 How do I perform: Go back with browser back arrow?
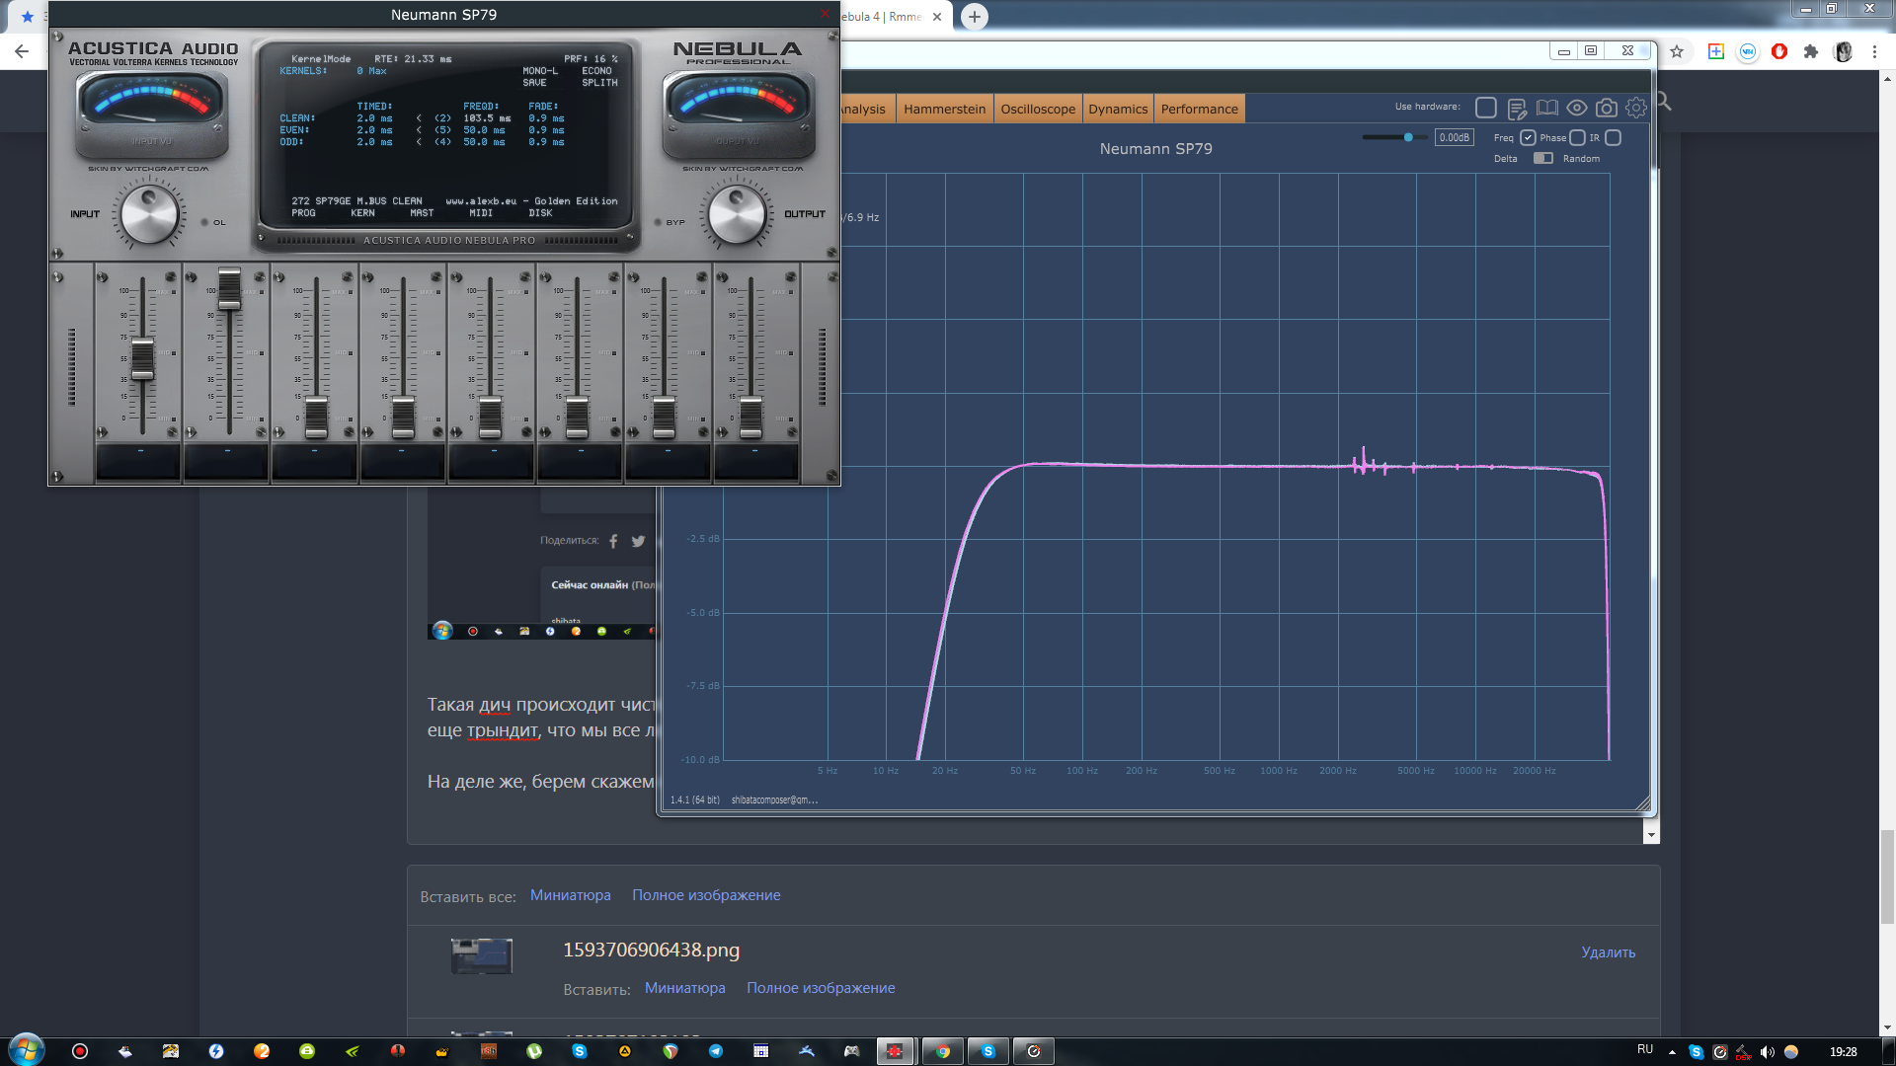[22, 51]
